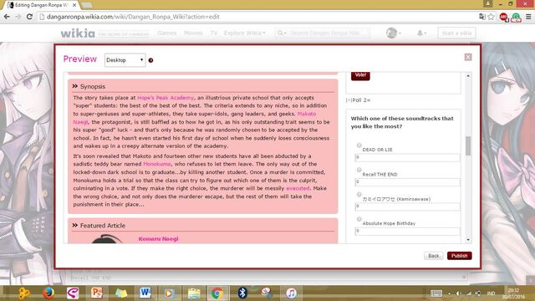Image resolution: width=535 pixels, height=301 pixels.
Task: Click Start a wikia button
Action: click(x=457, y=33)
